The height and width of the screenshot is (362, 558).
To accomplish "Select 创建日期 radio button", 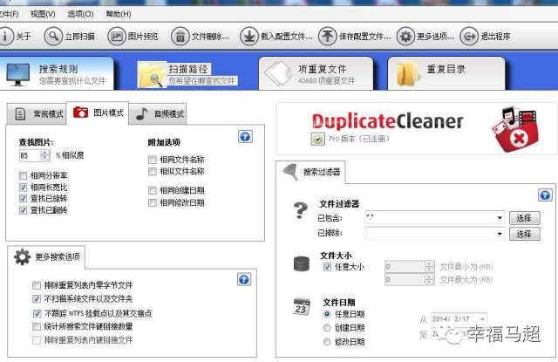I will pyautogui.click(x=327, y=328).
